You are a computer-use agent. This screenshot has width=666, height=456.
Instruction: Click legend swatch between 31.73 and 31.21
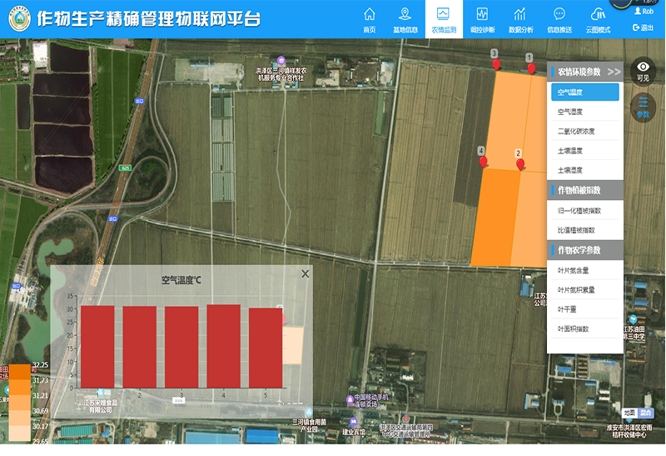pyautogui.click(x=20, y=387)
